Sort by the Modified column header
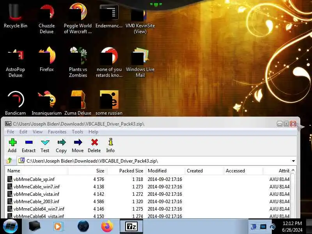The image size is (312, 234). (165, 171)
